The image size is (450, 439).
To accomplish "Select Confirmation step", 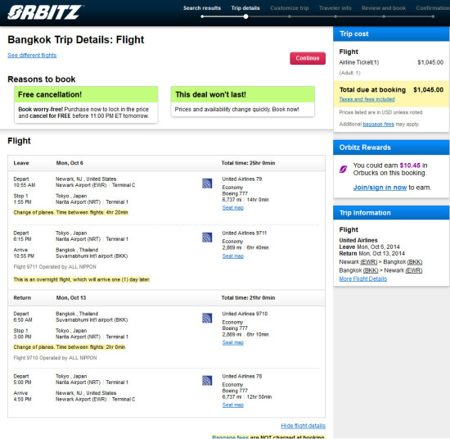I will pos(433,8).
